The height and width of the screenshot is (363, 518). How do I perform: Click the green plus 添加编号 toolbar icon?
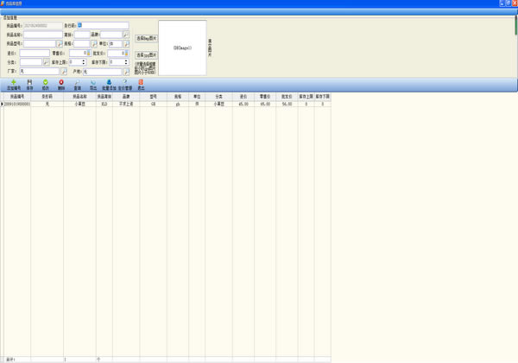point(13,84)
